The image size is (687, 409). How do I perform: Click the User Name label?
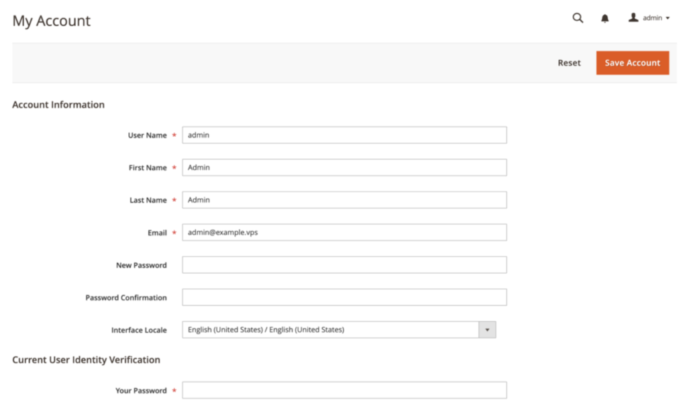(147, 135)
